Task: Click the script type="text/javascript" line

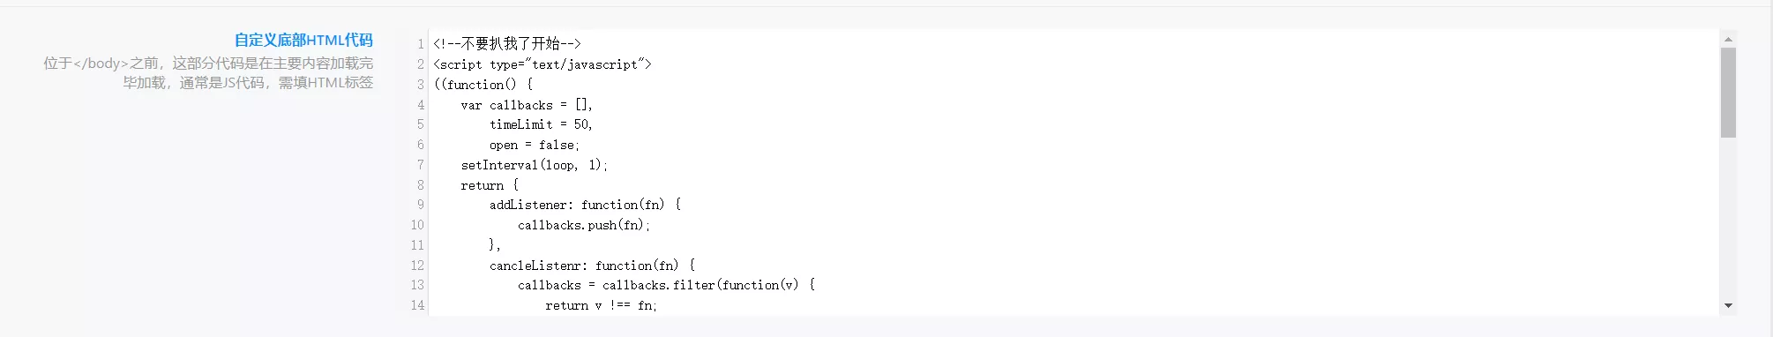Action: pyautogui.click(x=542, y=64)
